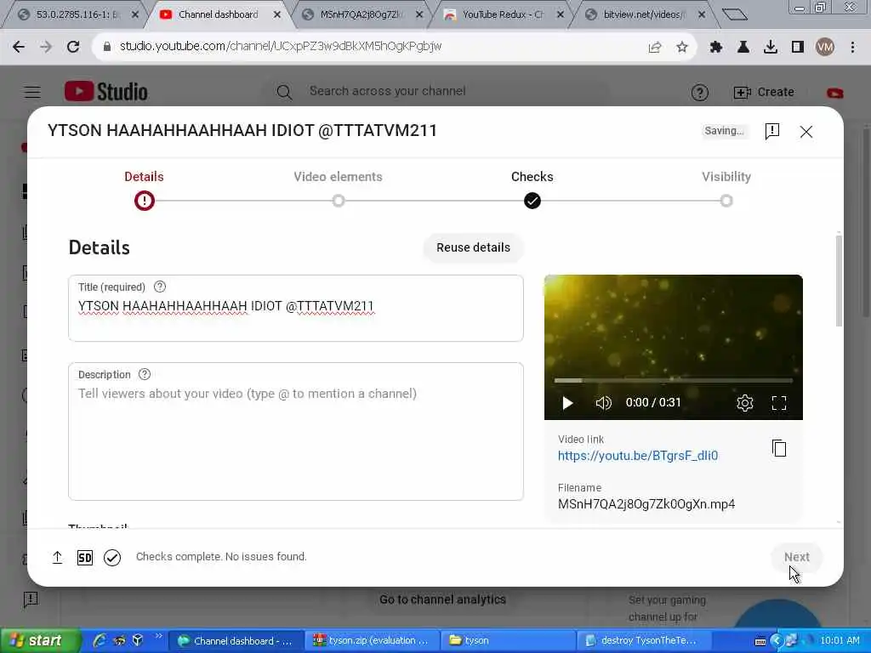Open help tooltip next to Description
Image resolution: width=871 pixels, height=653 pixels.
(145, 374)
